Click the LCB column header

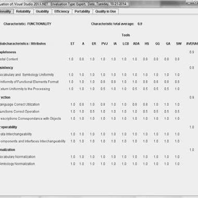(126, 44)
